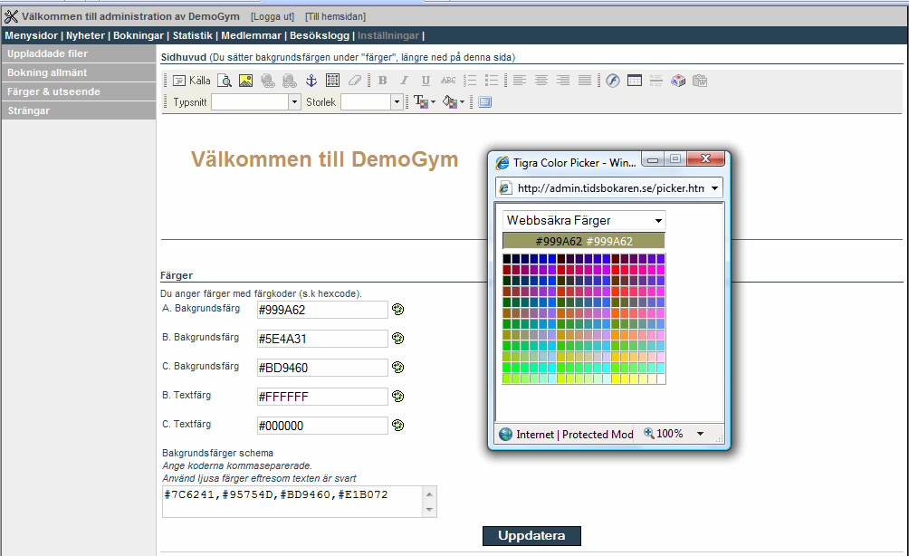Insert a bulleted list
Image resolution: width=909 pixels, height=556 pixels.
491,81
